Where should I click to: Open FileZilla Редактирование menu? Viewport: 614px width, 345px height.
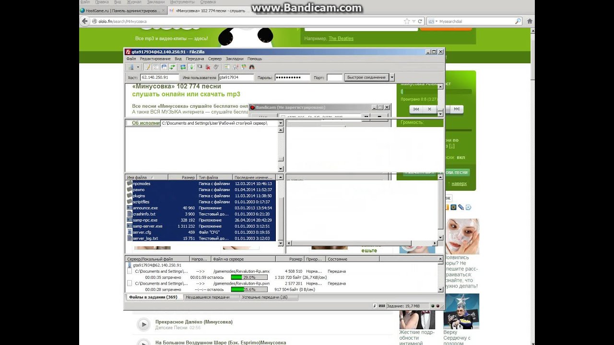tap(155, 58)
